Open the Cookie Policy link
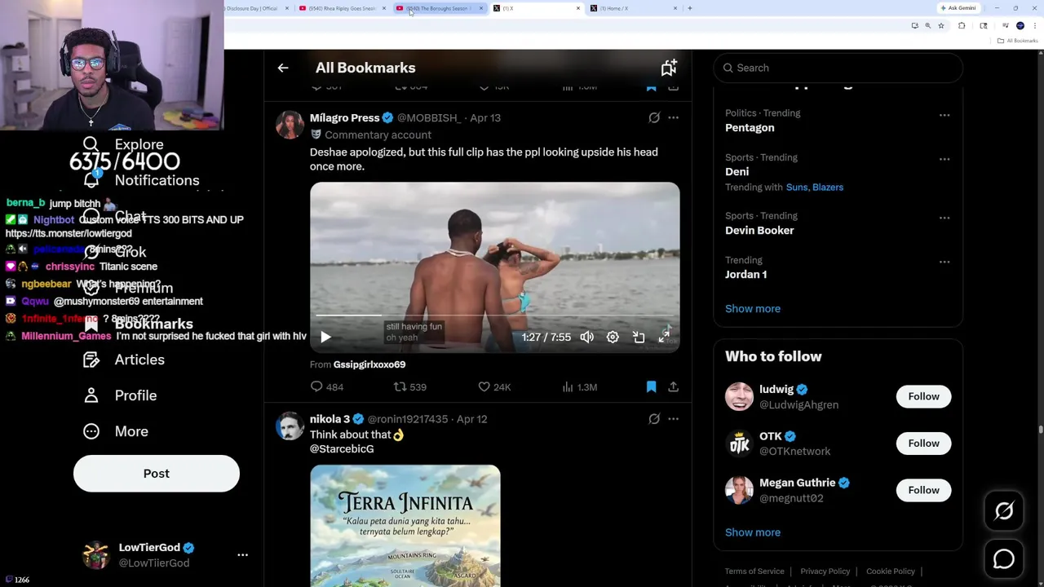 890,572
